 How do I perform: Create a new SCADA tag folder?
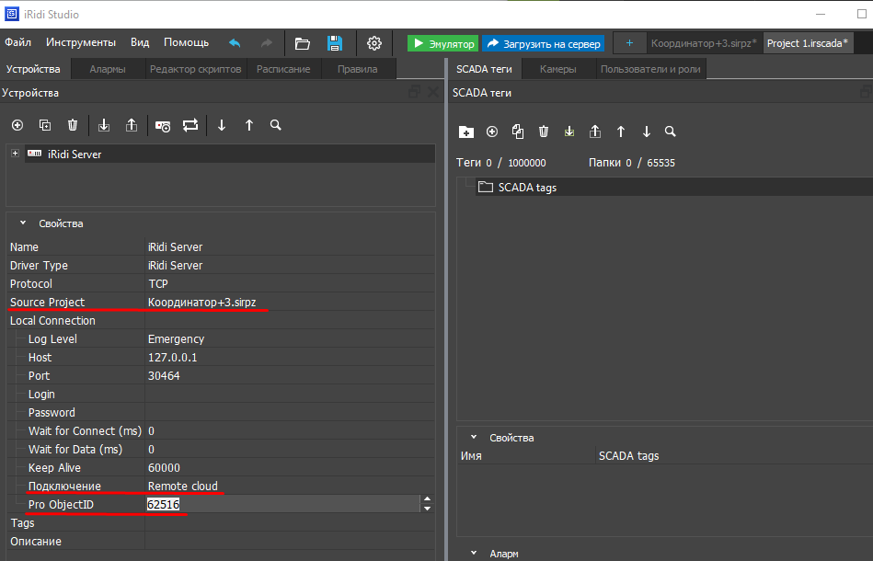(466, 132)
